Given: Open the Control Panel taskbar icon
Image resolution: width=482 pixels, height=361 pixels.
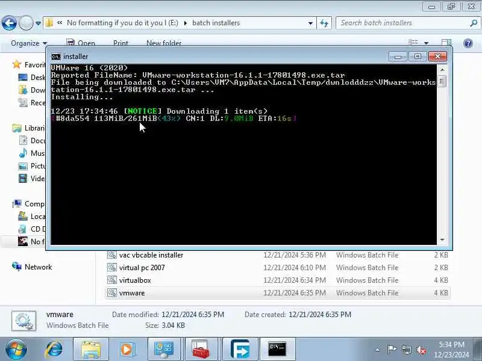Looking at the screenshot, I should coord(164,350).
